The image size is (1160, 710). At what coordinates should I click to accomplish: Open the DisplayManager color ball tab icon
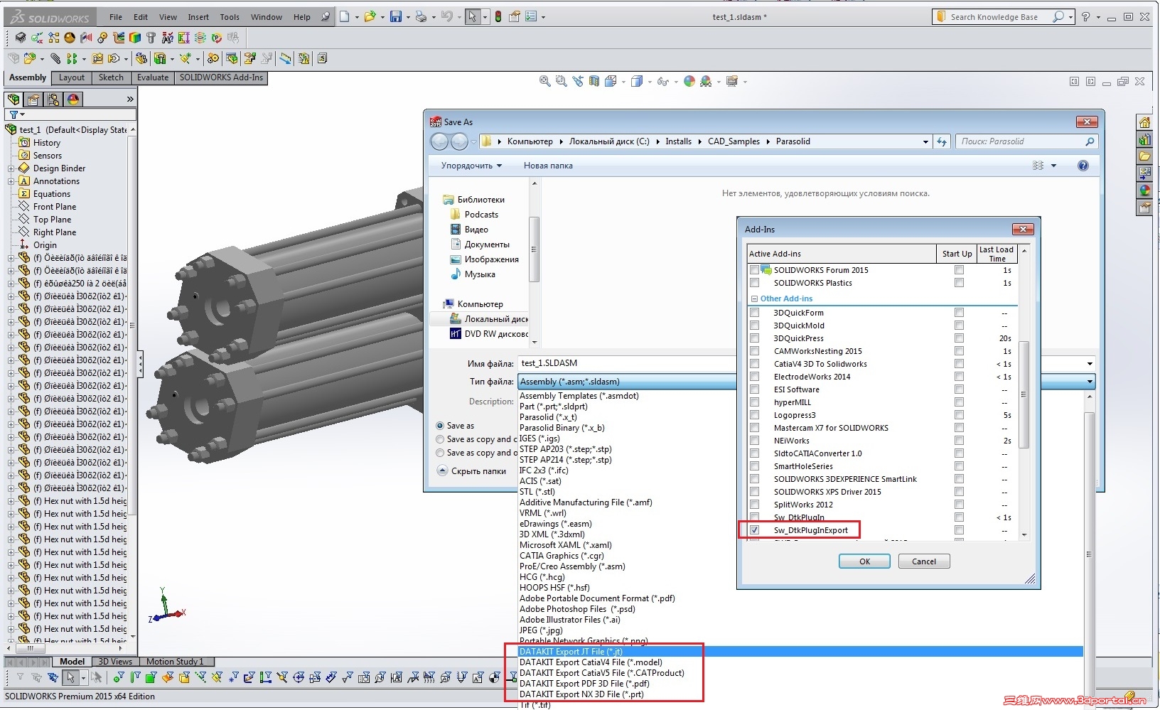[73, 99]
